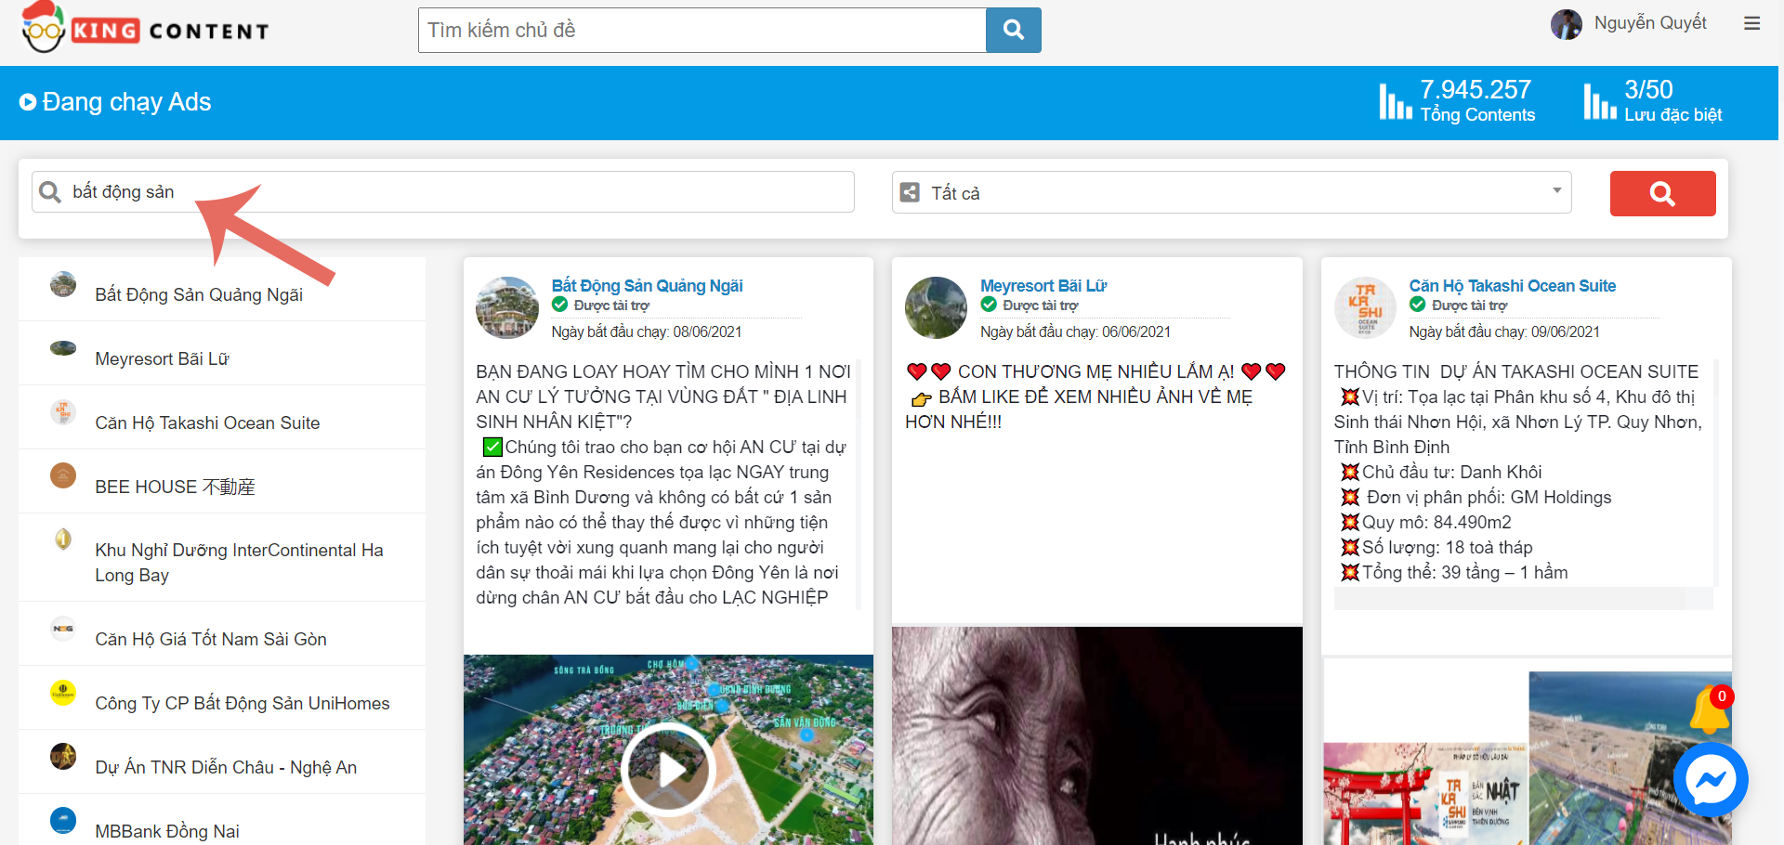The image size is (1784, 845).
Task: Open the hamburger menu at top right
Action: click(x=1752, y=23)
